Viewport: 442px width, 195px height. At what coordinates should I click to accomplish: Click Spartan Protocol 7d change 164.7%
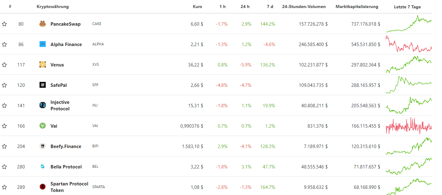(x=267, y=187)
